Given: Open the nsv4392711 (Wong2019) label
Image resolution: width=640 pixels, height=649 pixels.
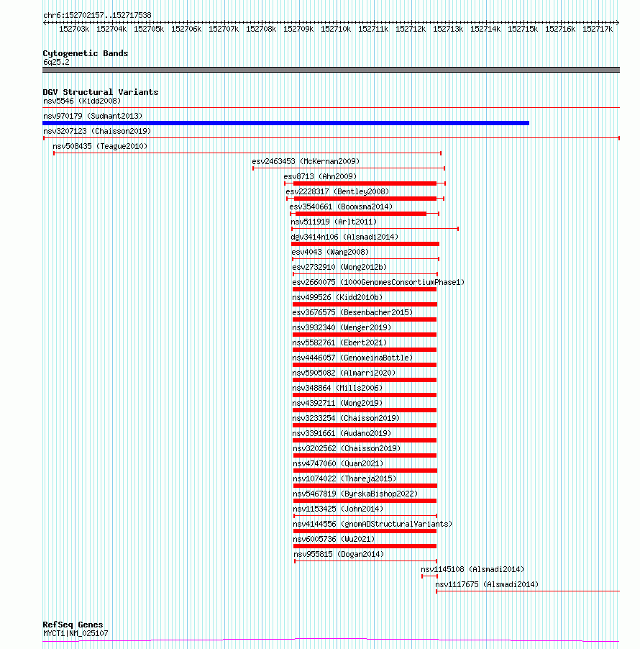Looking at the screenshot, I should [x=337, y=403].
